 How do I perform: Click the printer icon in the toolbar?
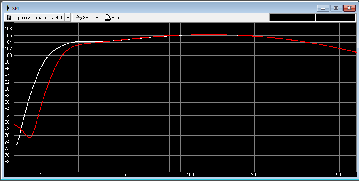[107, 18]
